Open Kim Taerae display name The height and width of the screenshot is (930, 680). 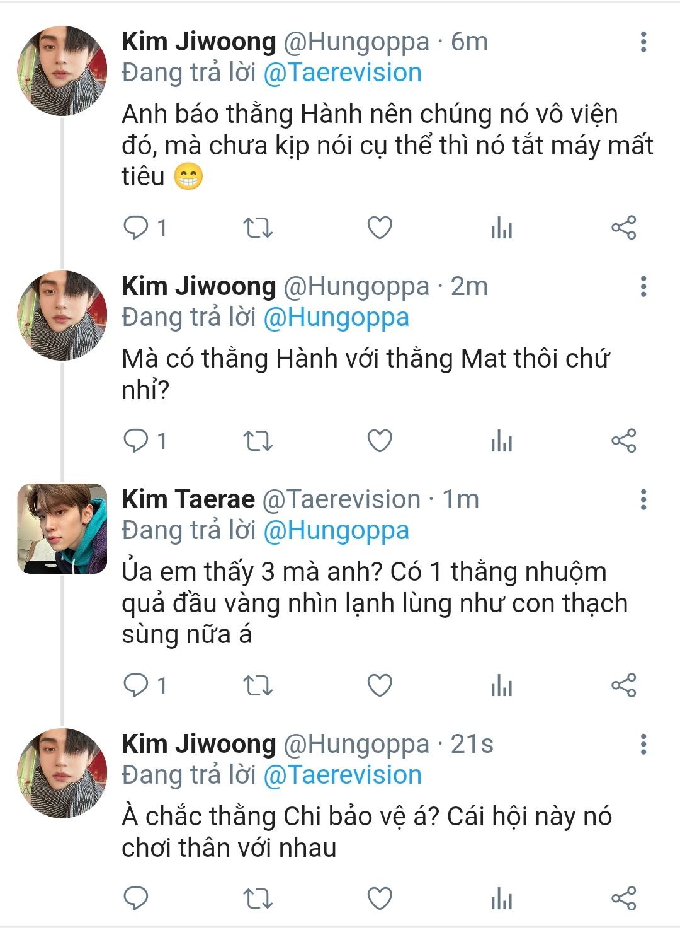188,499
